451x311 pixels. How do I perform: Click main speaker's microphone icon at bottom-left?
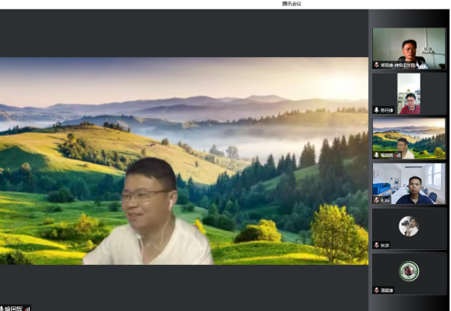[x=2, y=309]
